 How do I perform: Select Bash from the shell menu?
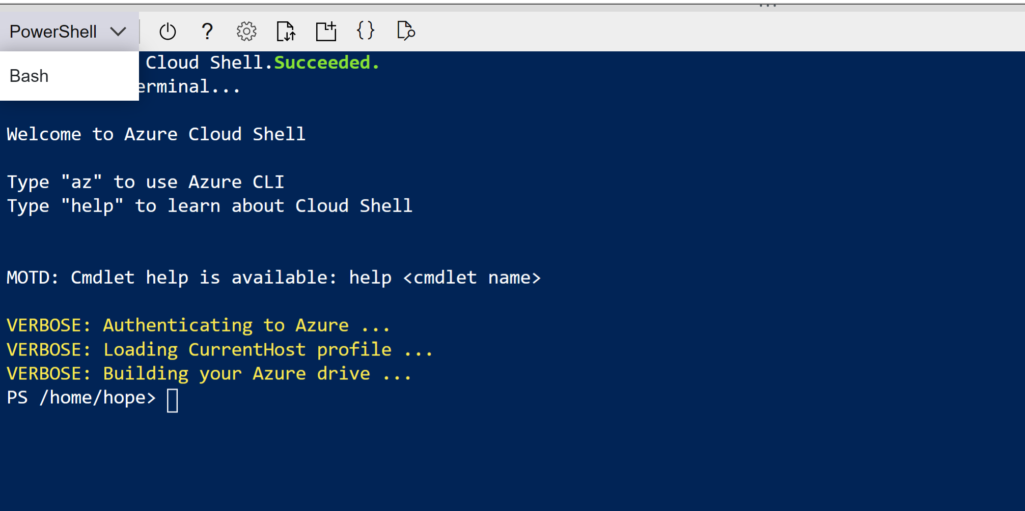[x=30, y=76]
